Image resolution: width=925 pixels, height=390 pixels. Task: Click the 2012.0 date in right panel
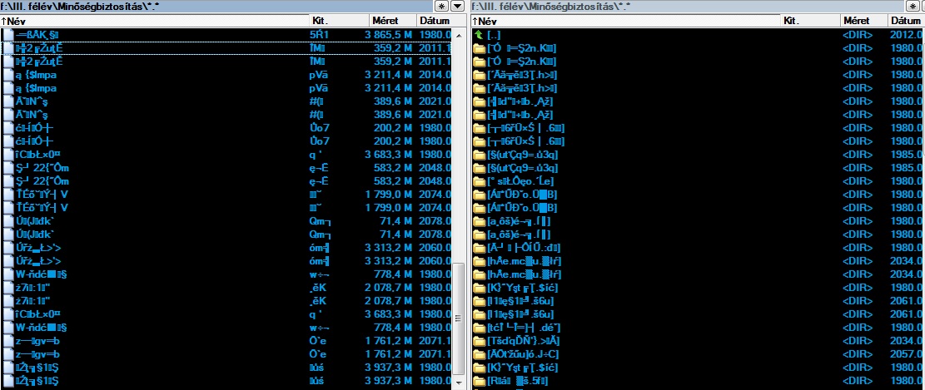pyautogui.click(x=906, y=35)
